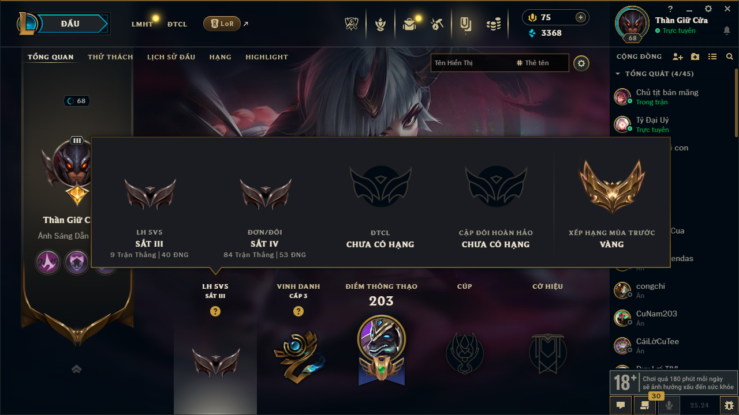The height and width of the screenshot is (415, 739).
Task: Open the friends list search icon
Action: 730,56
